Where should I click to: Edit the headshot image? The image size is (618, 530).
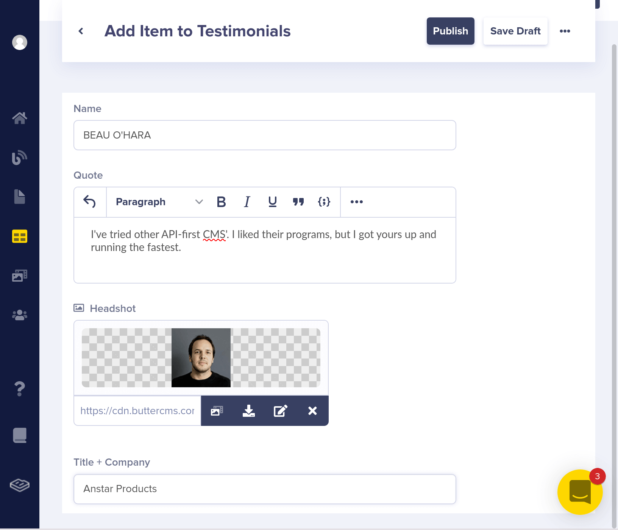tap(280, 411)
